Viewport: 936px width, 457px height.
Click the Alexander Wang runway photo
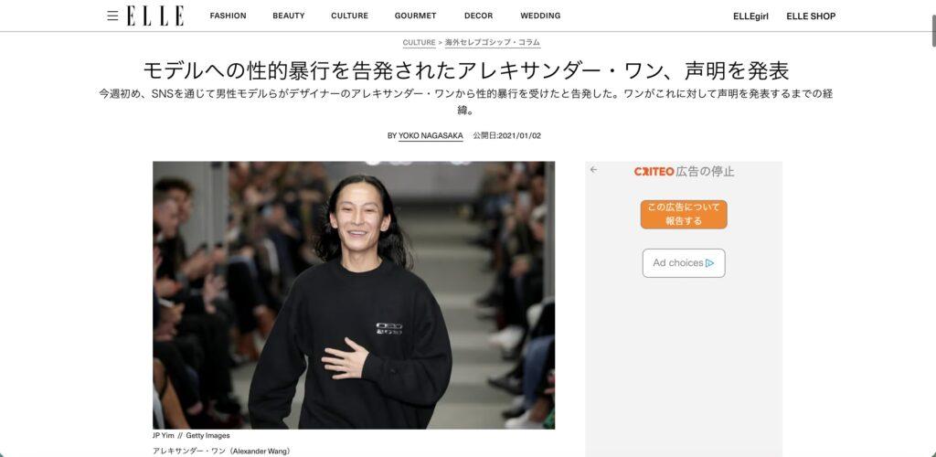click(x=354, y=294)
